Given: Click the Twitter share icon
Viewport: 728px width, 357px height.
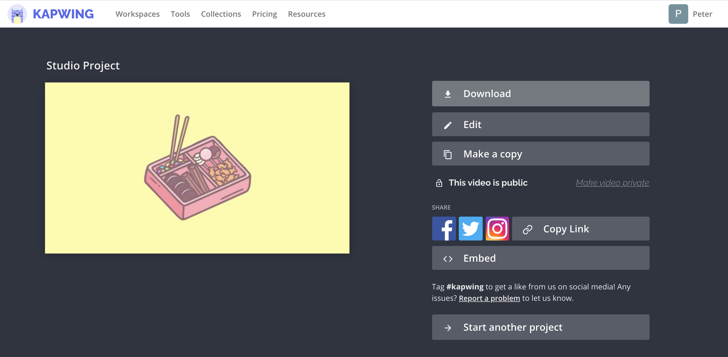Looking at the screenshot, I should tap(470, 228).
